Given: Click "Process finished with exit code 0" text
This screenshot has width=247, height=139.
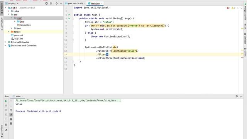Looking at the screenshot, I should (38, 111).
